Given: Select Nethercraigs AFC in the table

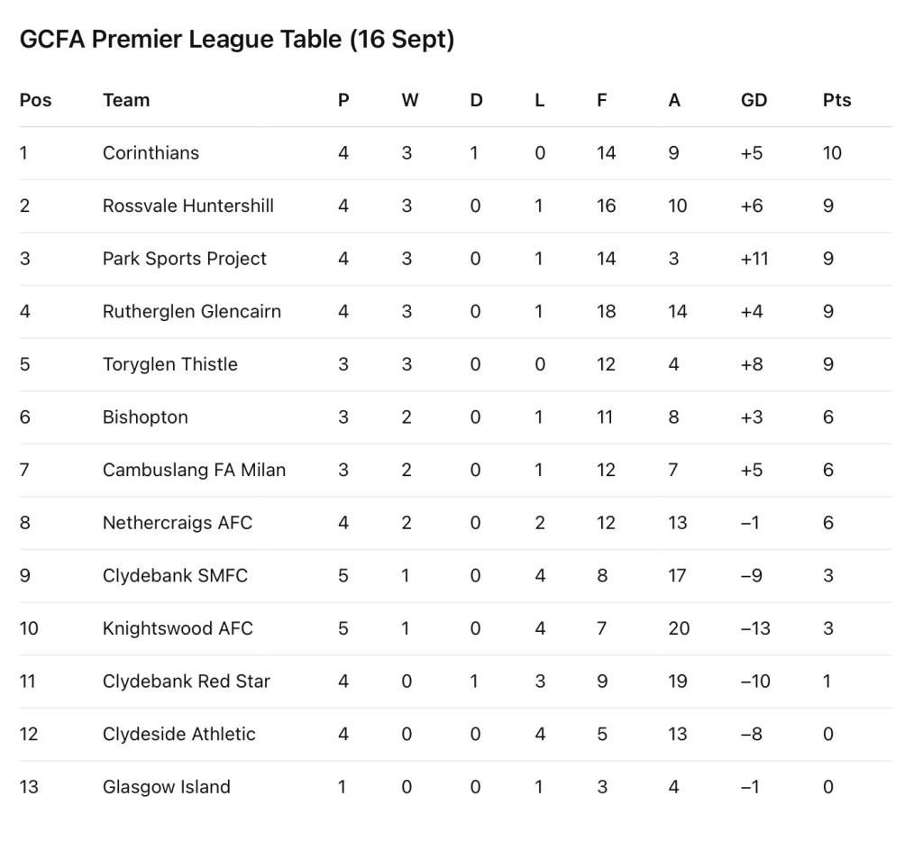Looking at the screenshot, I should click(x=178, y=523).
